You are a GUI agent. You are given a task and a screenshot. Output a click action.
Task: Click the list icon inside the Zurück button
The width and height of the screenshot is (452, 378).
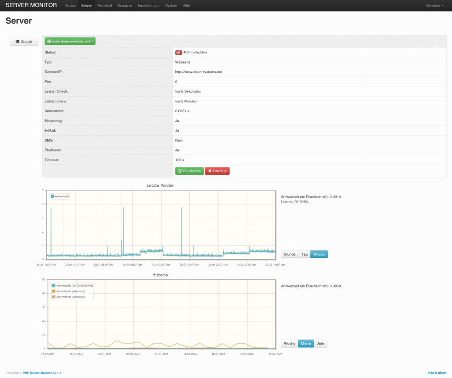click(17, 42)
